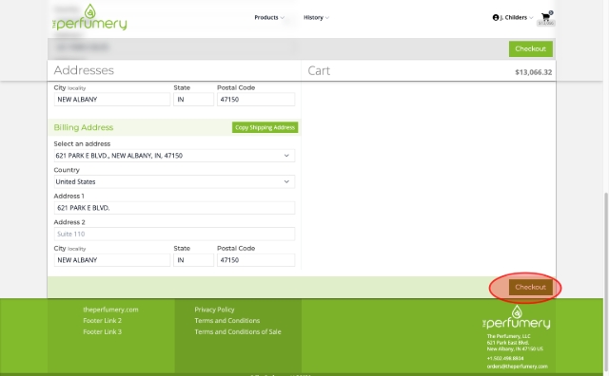
Task: Open the J. Childers account menu
Action: point(513,17)
